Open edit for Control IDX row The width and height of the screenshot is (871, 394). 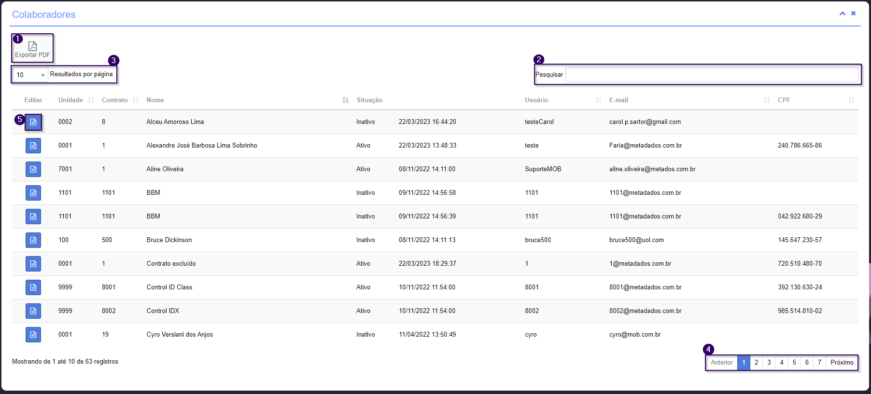pyautogui.click(x=33, y=311)
